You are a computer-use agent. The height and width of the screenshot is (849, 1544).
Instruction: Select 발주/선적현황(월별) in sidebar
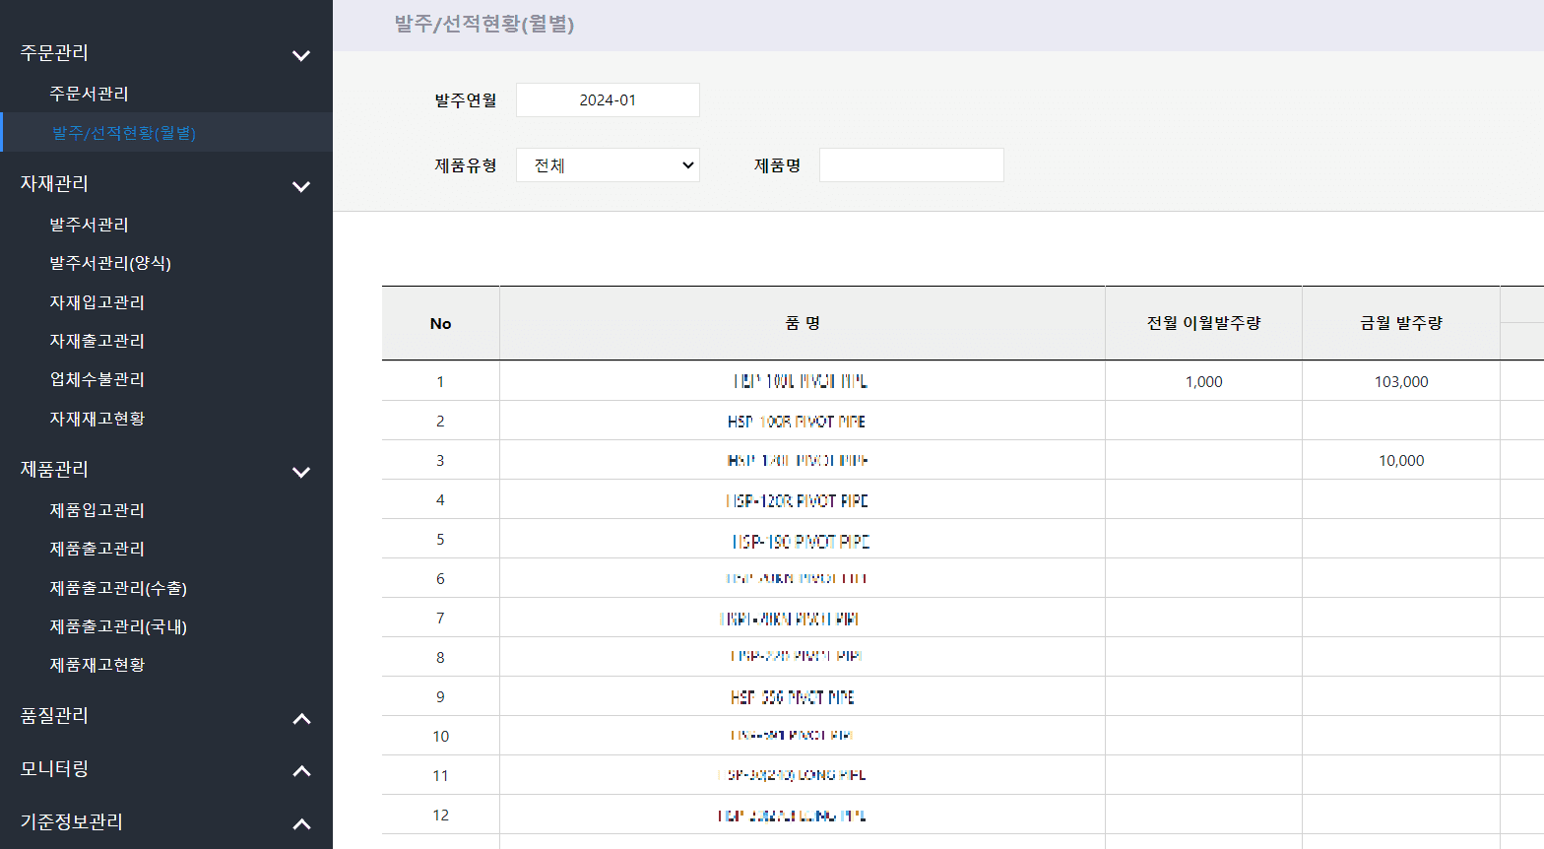pos(124,133)
